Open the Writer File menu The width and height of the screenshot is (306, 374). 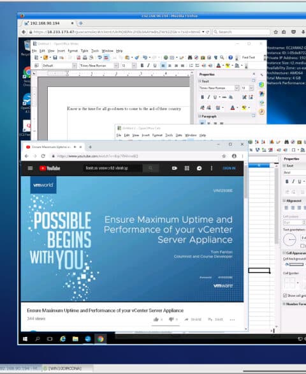34,51
